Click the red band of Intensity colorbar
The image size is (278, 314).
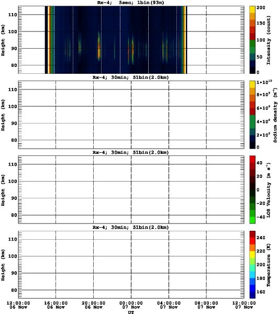252,33
